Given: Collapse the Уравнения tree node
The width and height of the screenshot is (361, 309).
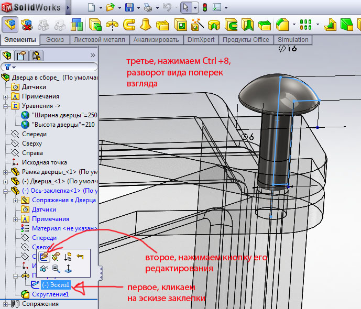Looking at the screenshot, I should pyautogui.click(x=6, y=106).
